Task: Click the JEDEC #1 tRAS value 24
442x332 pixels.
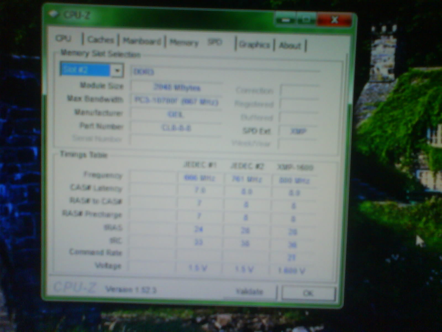Action: click(x=199, y=229)
